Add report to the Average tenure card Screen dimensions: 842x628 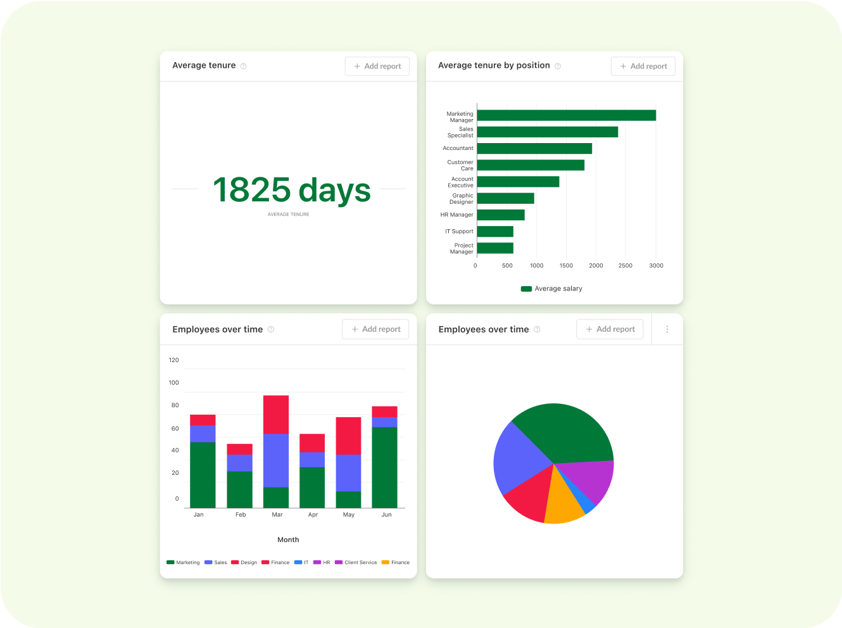pos(377,66)
